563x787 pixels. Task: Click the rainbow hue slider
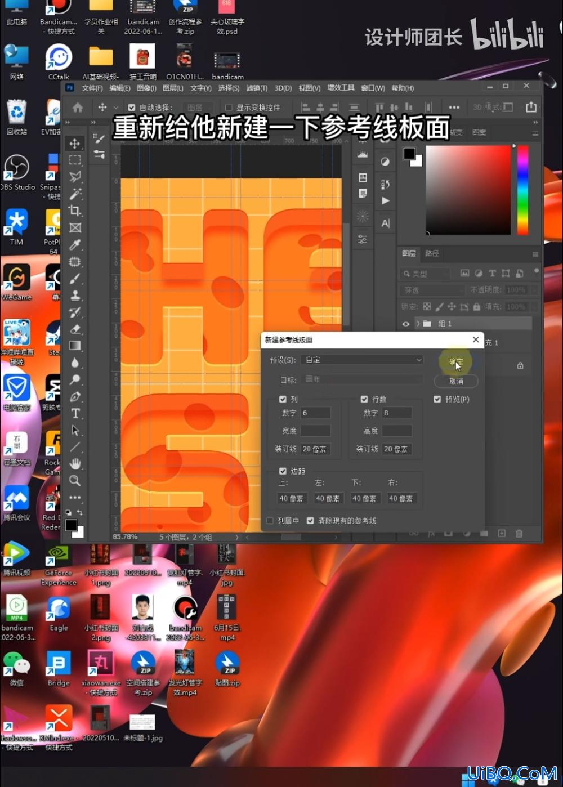(523, 190)
